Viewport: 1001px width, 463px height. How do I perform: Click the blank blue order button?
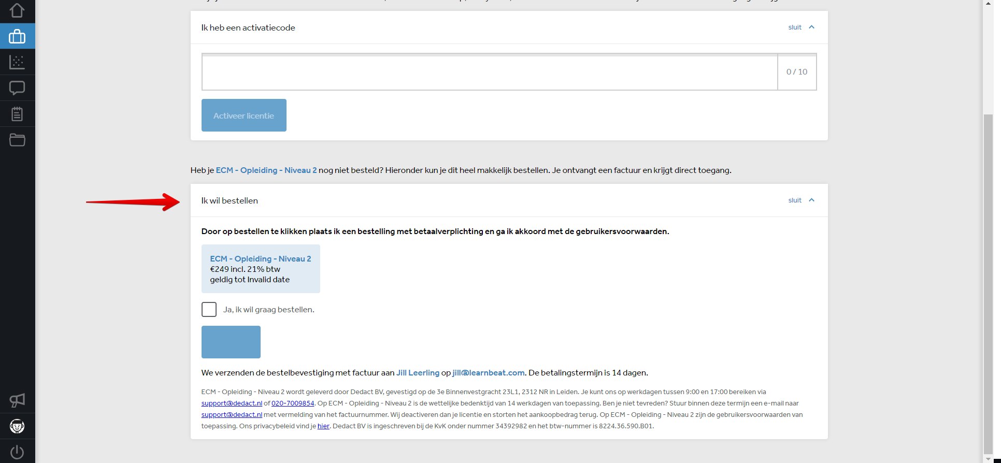click(231, 342)
